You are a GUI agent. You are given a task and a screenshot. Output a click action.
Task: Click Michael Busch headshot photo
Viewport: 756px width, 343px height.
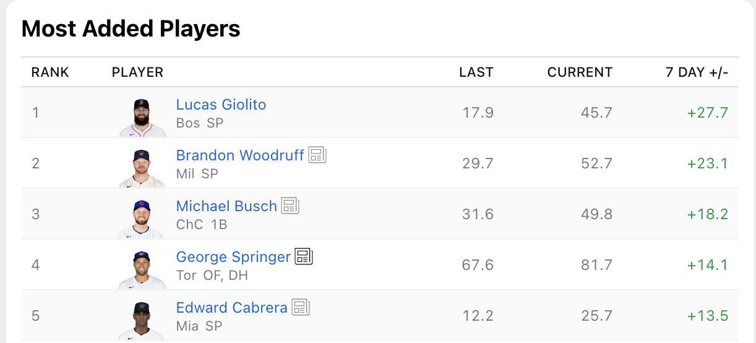coord(142,219)
